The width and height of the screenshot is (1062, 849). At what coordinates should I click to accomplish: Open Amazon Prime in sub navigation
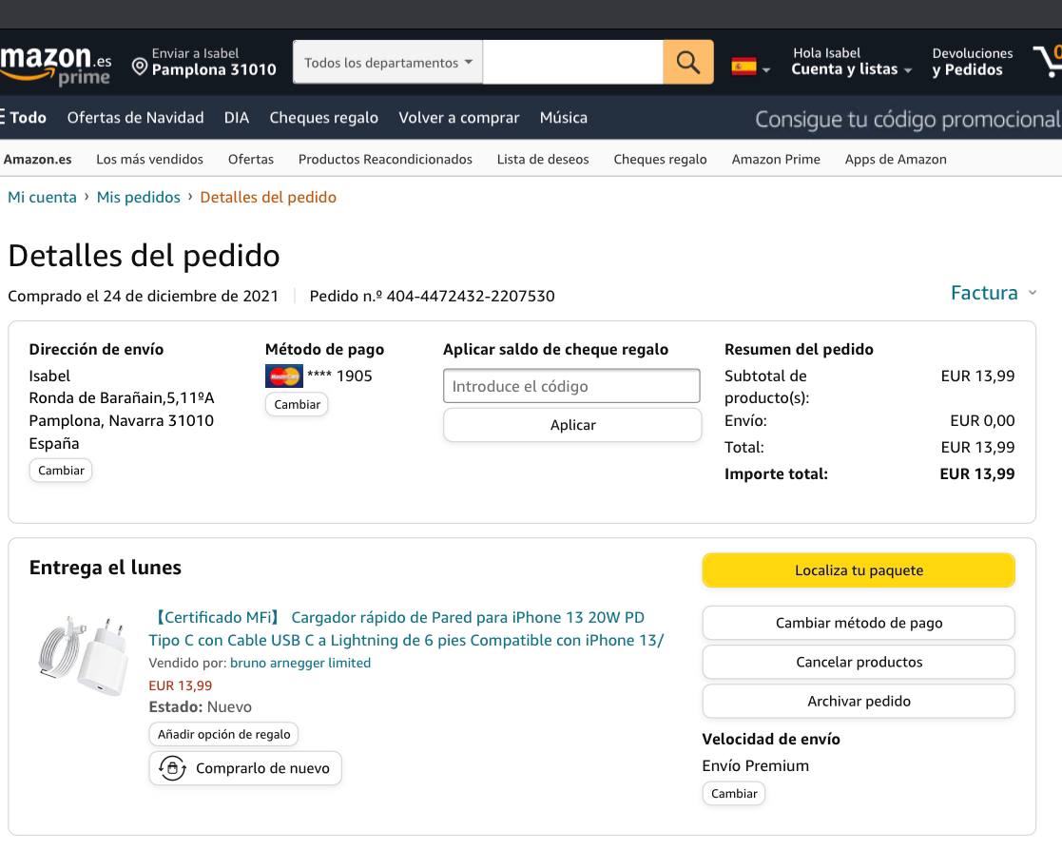[x=776, y=159]
